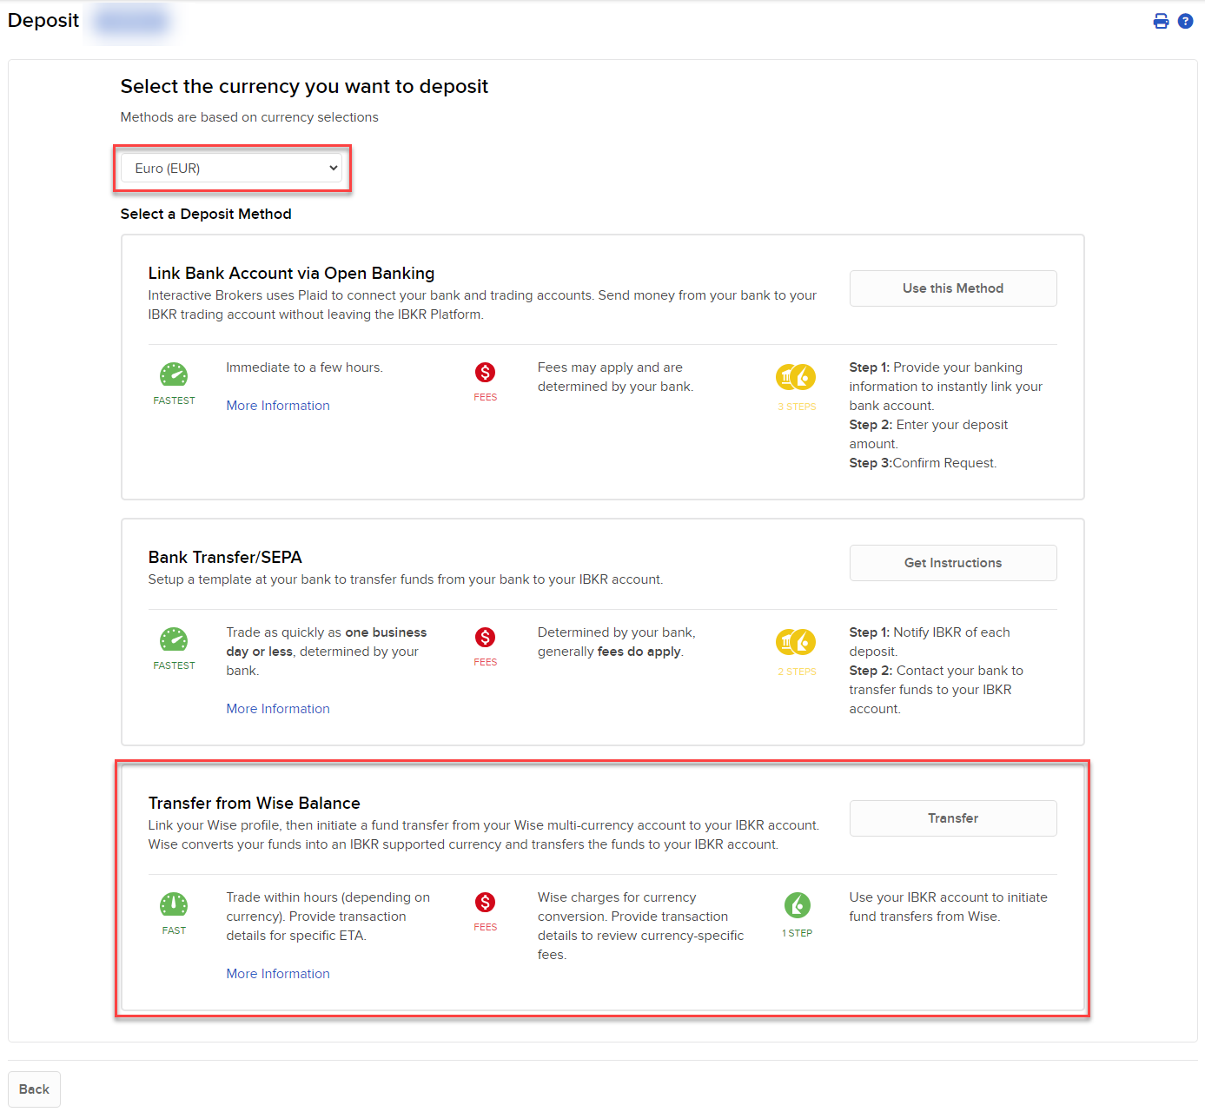Viewport: 1205px width, 1112px height.
Task: Open More Information in Bank Transfer/SEPA section
Action: [277, 708]
